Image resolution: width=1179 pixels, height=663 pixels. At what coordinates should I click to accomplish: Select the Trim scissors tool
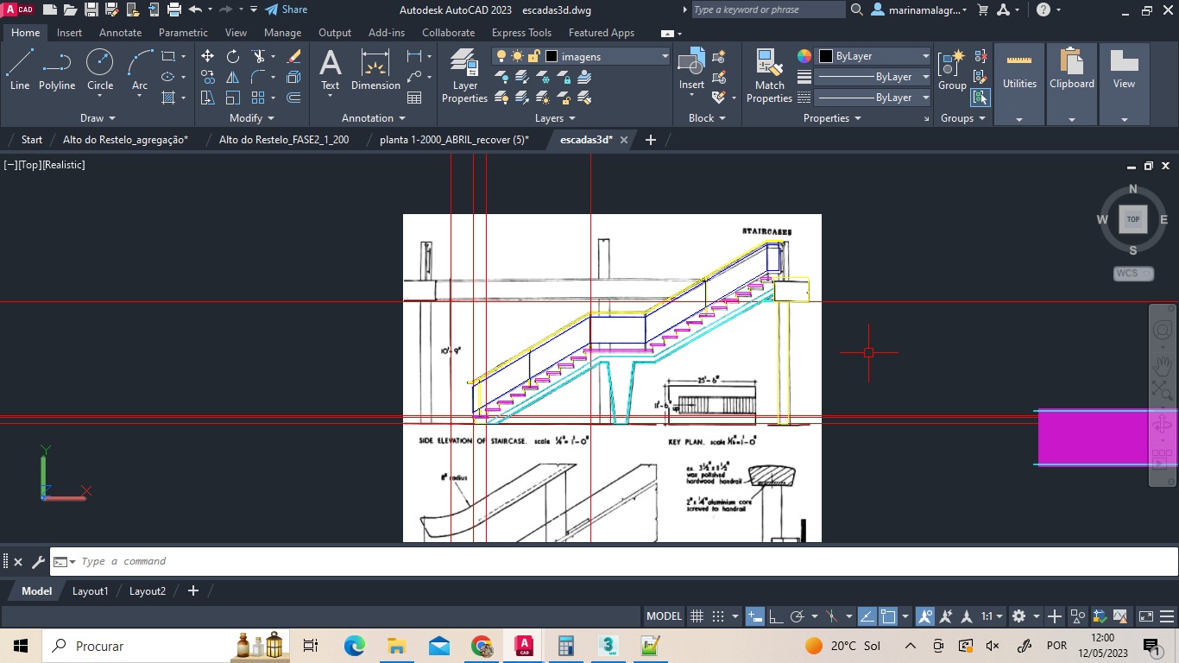(x=258, y=56)
